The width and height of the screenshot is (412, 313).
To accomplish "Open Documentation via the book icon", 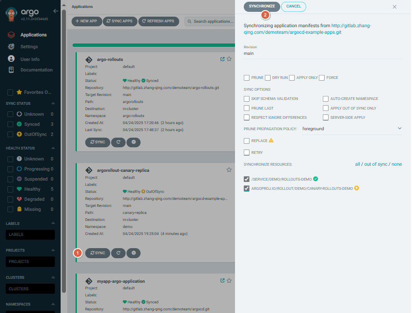I will pos(11,70).
